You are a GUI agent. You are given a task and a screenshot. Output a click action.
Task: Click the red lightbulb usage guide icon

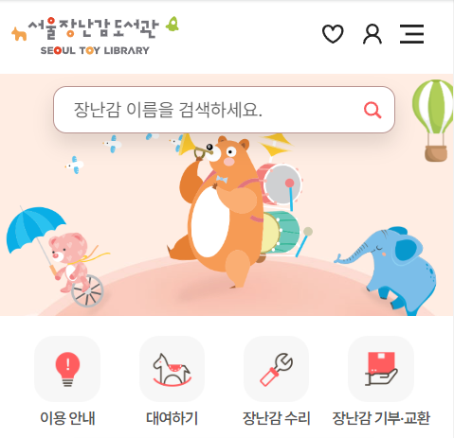[x=67, y=369]
